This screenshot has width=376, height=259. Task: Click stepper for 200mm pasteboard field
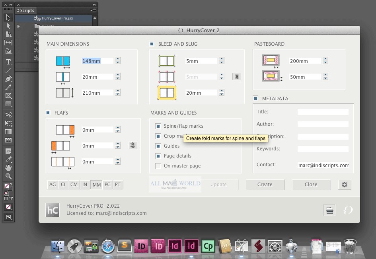pos(325,61)
